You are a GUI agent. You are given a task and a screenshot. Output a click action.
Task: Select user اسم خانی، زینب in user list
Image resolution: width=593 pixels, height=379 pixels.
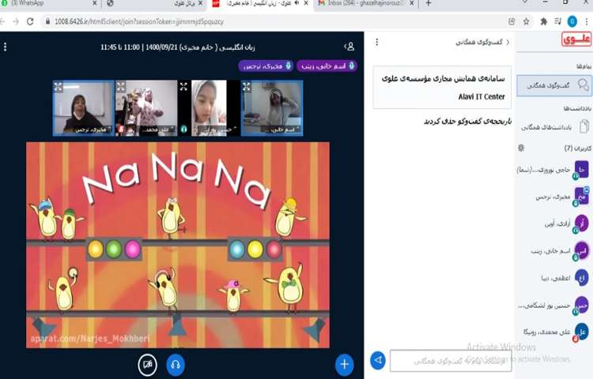tap(553, 251)
